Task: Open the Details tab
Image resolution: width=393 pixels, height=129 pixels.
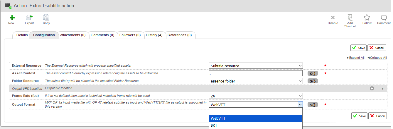Action: pyautogui.click(x=22, y=35)
